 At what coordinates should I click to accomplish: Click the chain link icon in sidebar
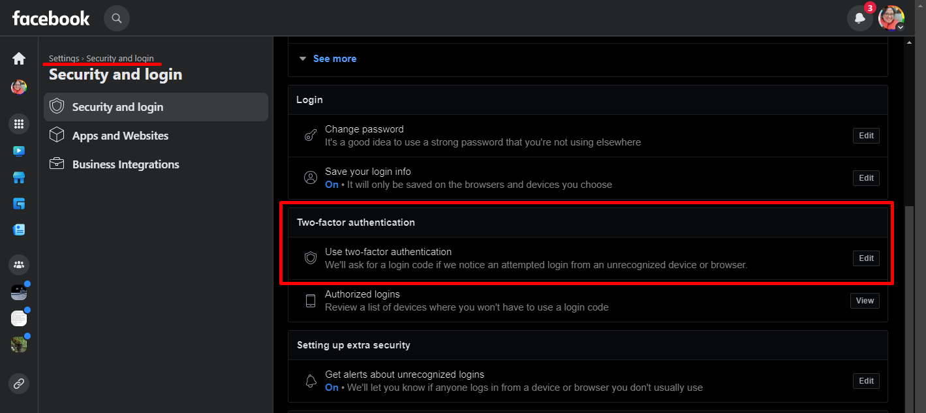click(x=19, y=384)
